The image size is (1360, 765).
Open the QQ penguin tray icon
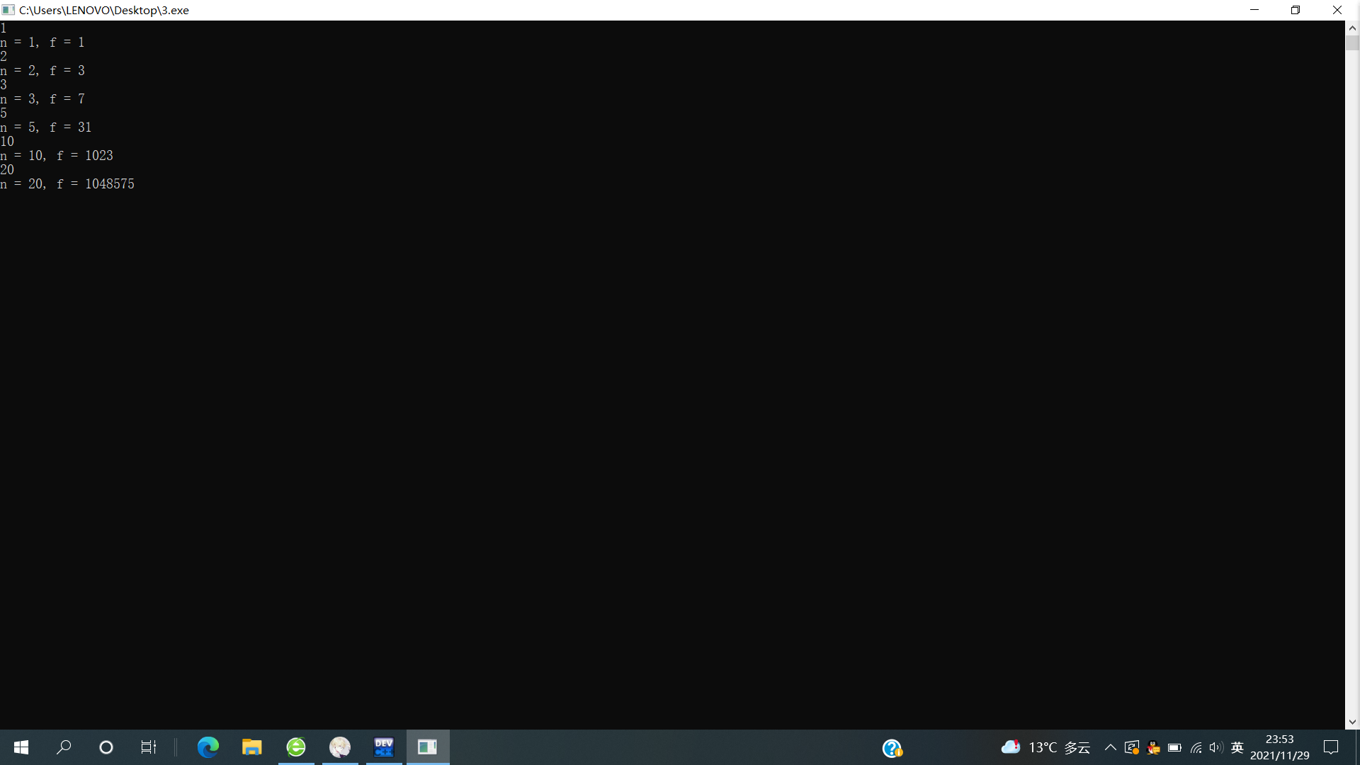[1153, 748]
